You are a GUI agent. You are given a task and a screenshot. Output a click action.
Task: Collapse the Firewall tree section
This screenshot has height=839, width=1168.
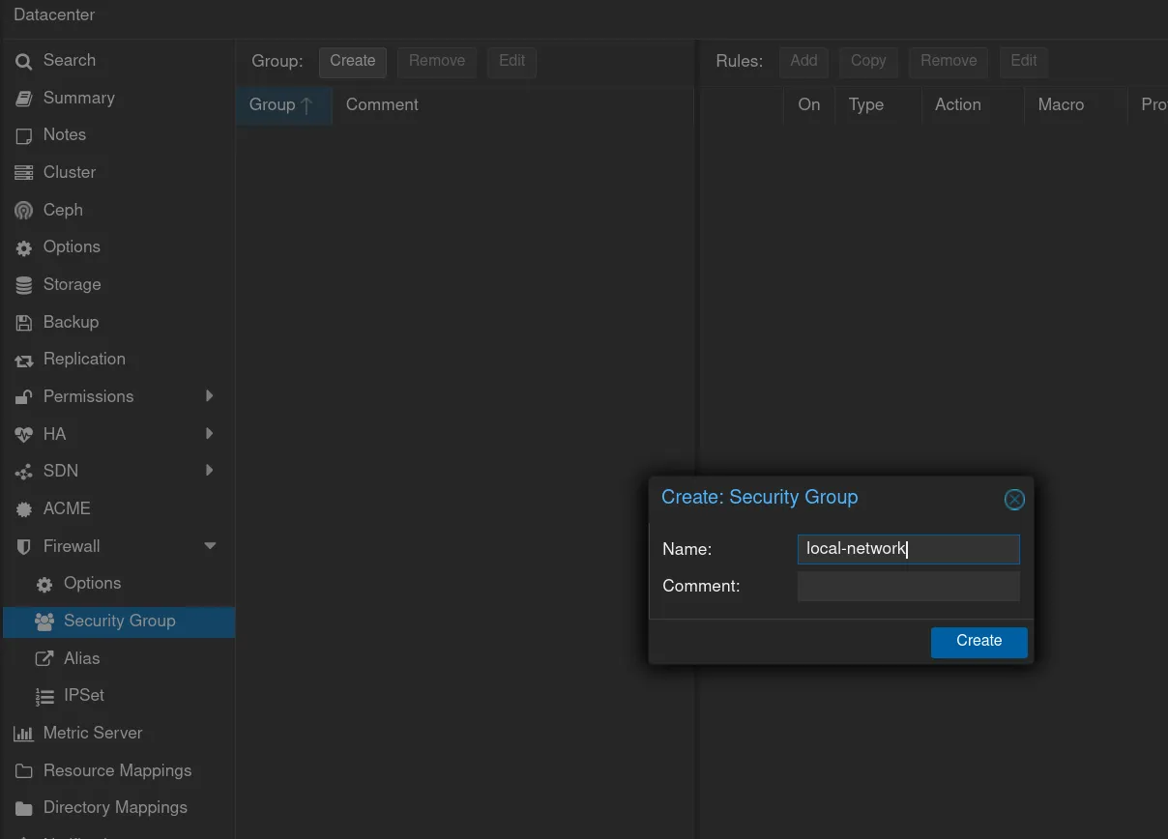[x=210, y=546]
